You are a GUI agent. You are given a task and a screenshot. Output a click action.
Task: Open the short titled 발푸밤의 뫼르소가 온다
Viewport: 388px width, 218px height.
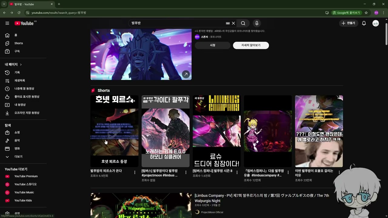click(x=106, y=171)
